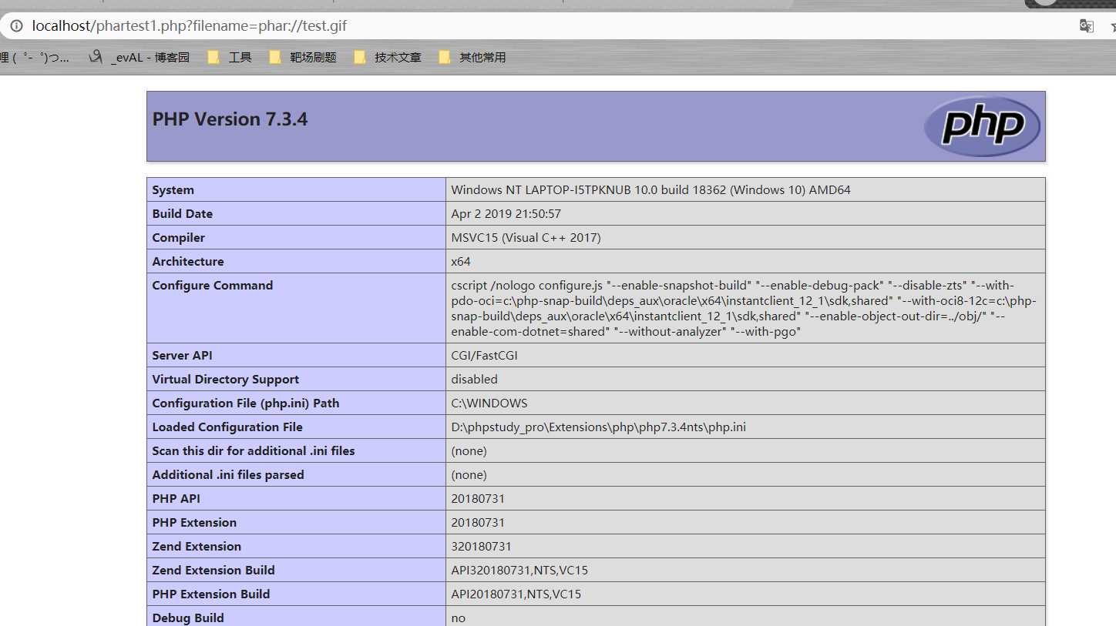The height and width of the screenshot is (626, 1116).
Task: Click the API320180731,NTS,VC15 value
Action: pos(519,571)
